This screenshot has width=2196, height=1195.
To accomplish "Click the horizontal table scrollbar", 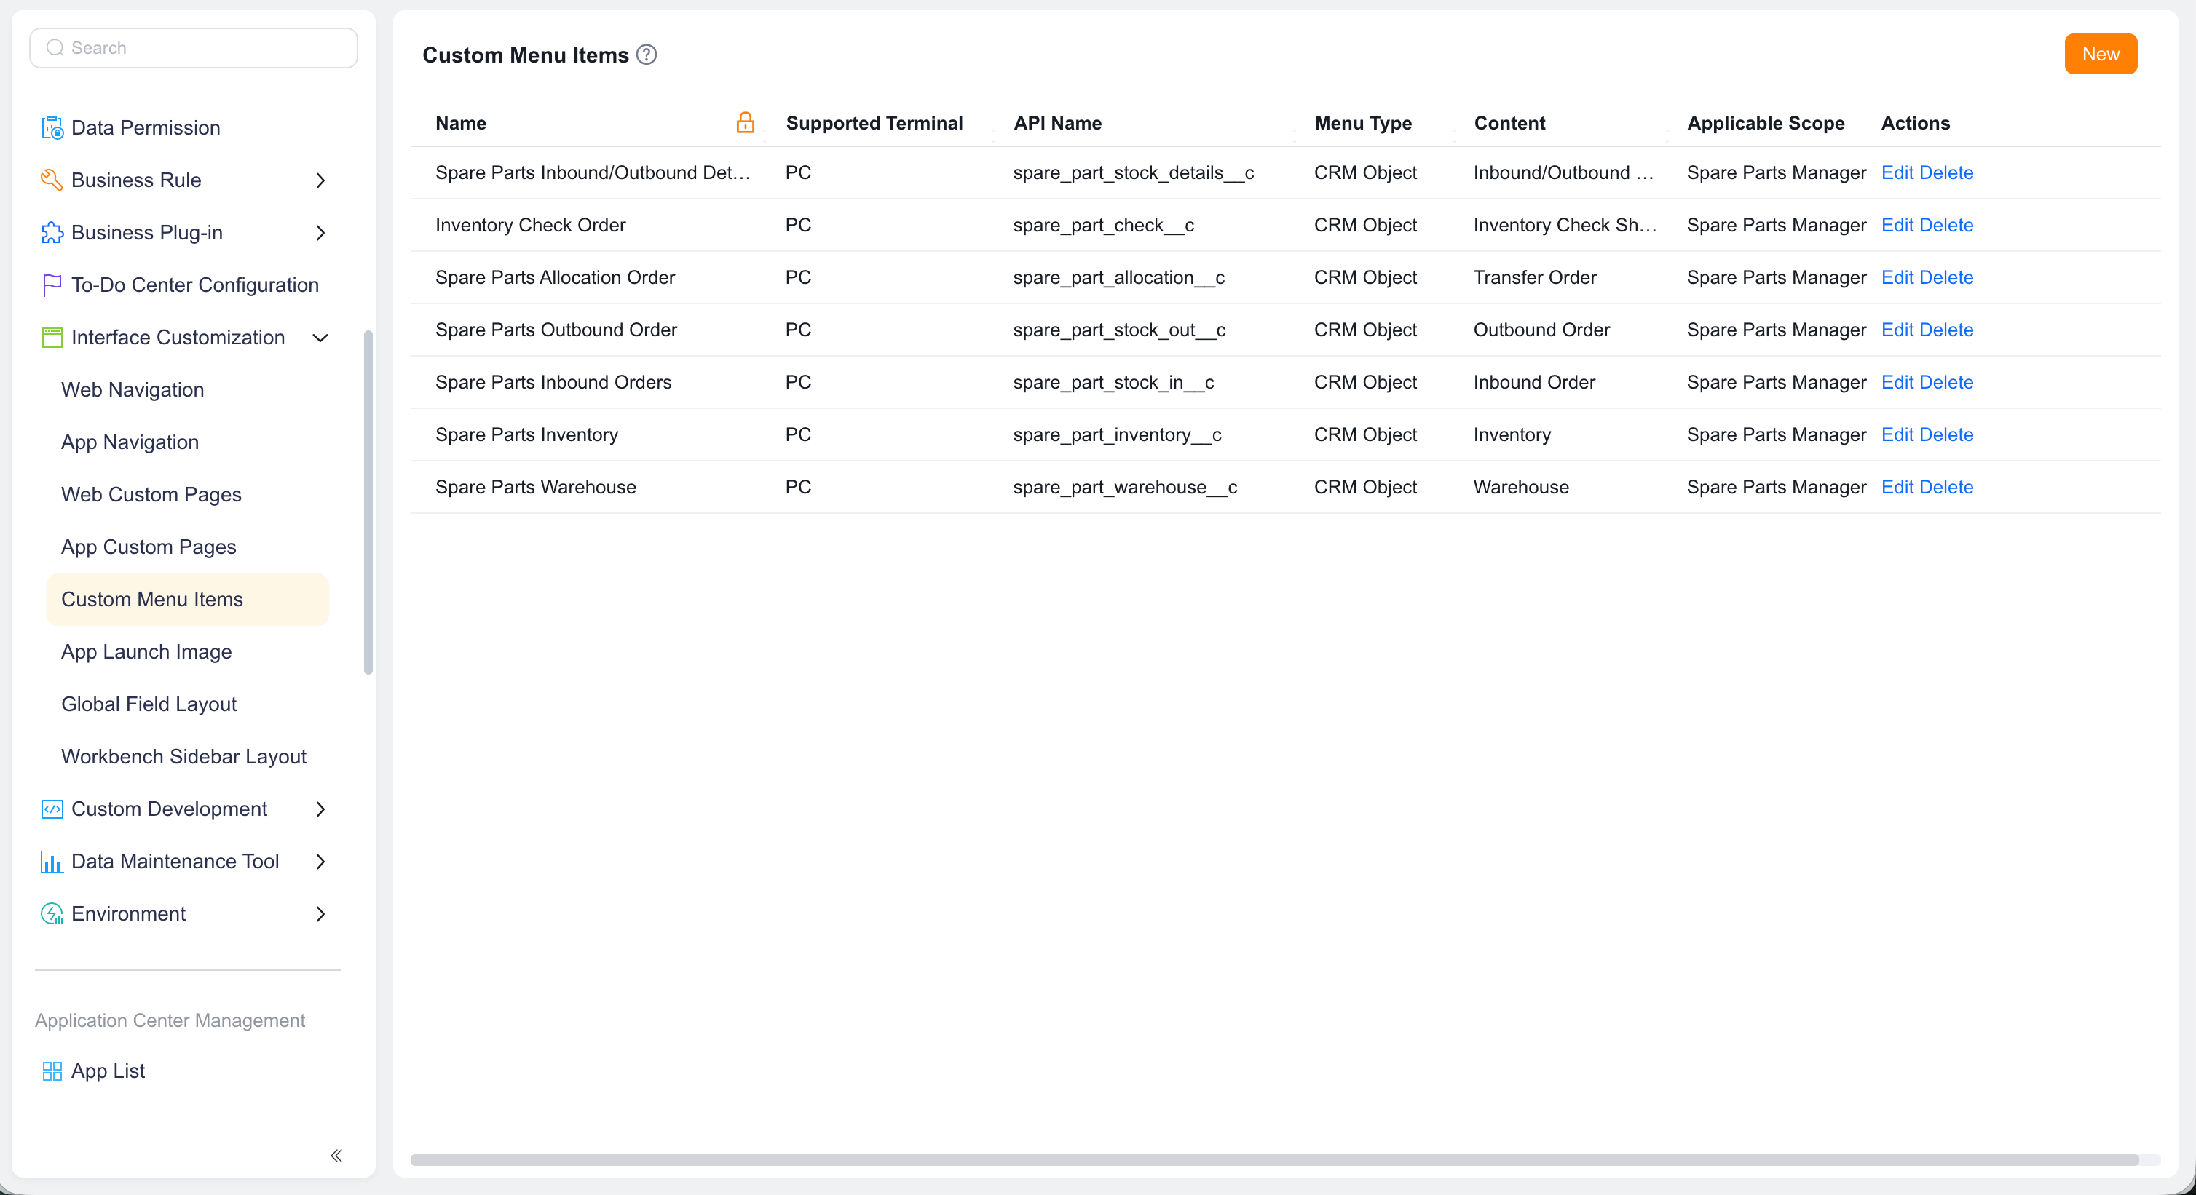I will [x=1274, y=1160].
